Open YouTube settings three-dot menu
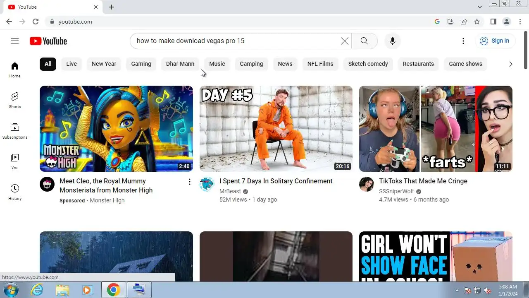 click(463, 41)
